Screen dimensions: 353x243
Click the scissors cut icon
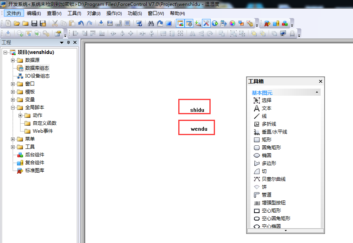55,23
